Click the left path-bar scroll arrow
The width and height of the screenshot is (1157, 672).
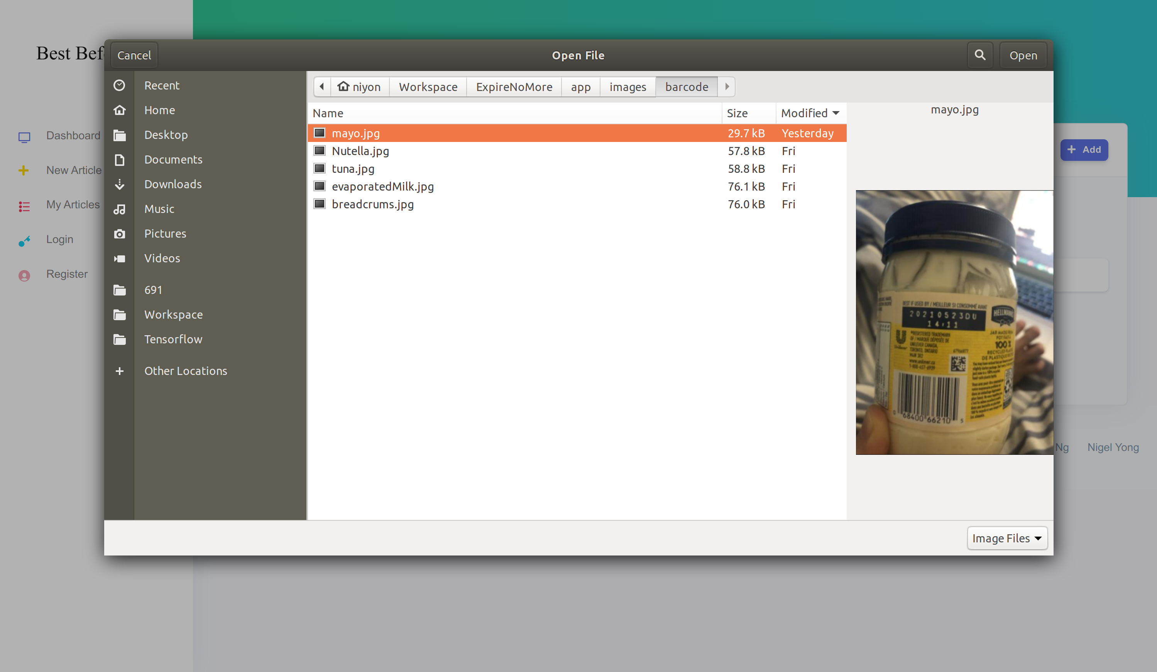coord(322,86)
